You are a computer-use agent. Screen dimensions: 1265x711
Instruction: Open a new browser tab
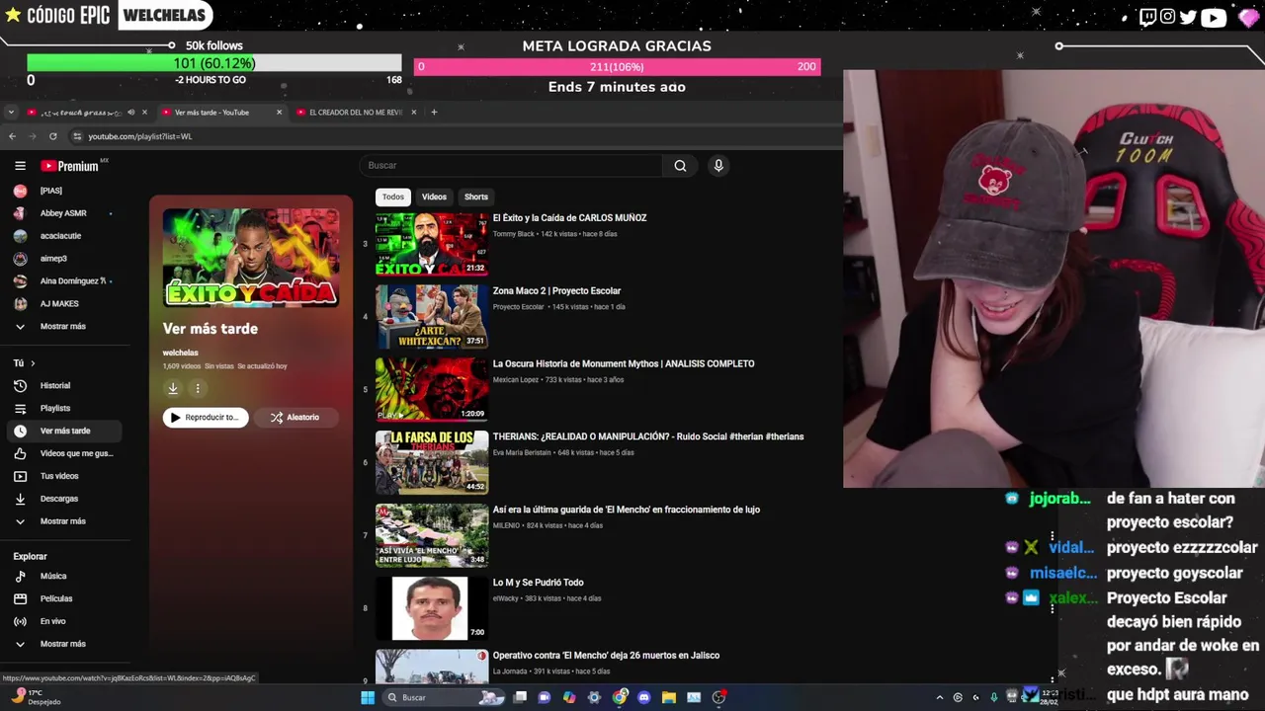coord(434,112)
